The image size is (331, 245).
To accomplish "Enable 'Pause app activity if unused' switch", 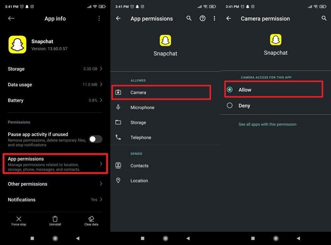I will coord(95,139).
